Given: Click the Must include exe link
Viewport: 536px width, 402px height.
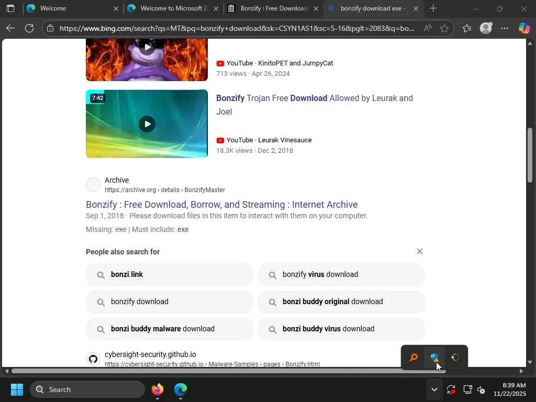Looking at the screenshot, I should tap(183, 229).
